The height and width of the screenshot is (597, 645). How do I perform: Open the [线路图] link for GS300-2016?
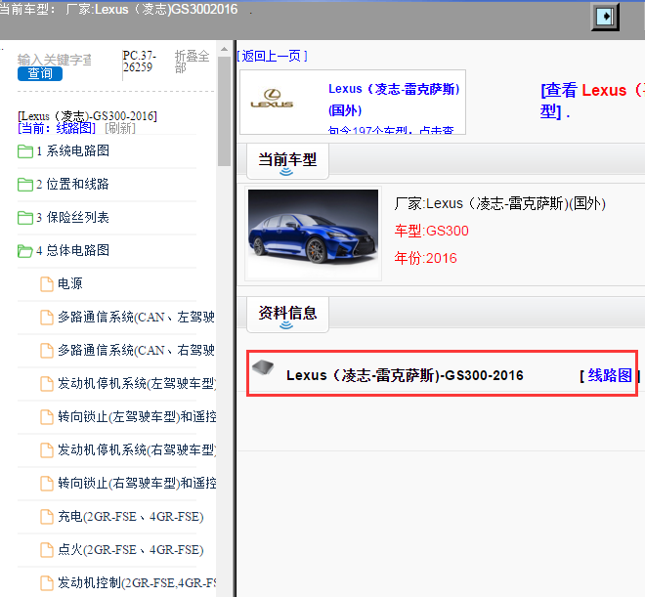[x=610, y=375]
